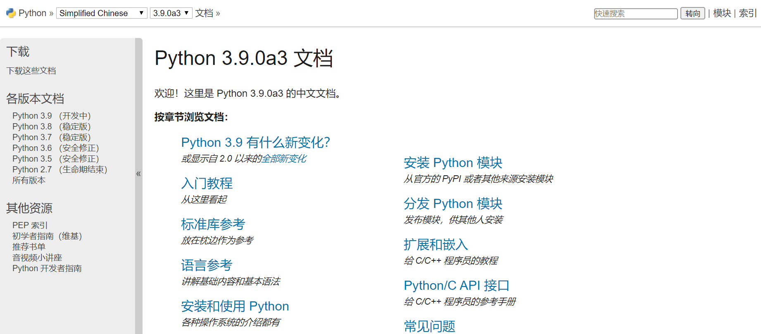Click the Python logo icon
This screenshot has width=761, height=334.
[x=11, y=13]
